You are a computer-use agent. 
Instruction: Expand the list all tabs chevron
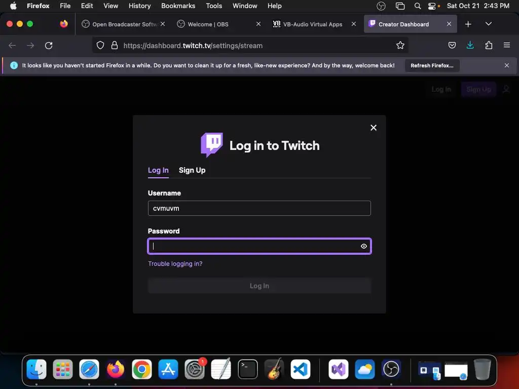click(x=488, y=24)
